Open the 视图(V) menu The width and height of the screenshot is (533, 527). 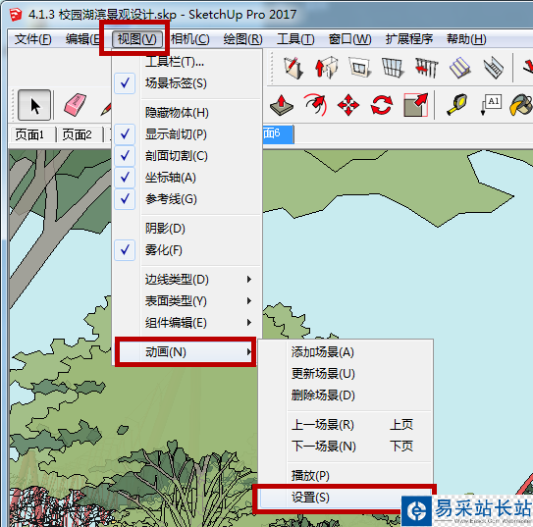coord(137,39)
